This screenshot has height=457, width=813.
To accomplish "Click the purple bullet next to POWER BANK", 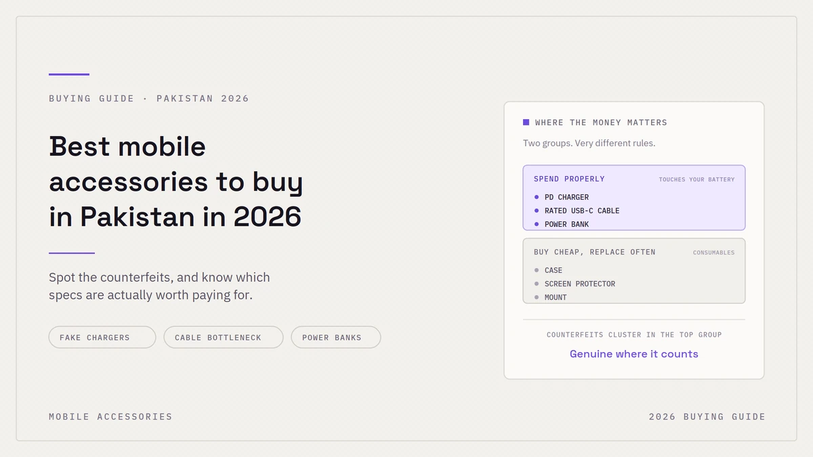I will pos(537,224).
